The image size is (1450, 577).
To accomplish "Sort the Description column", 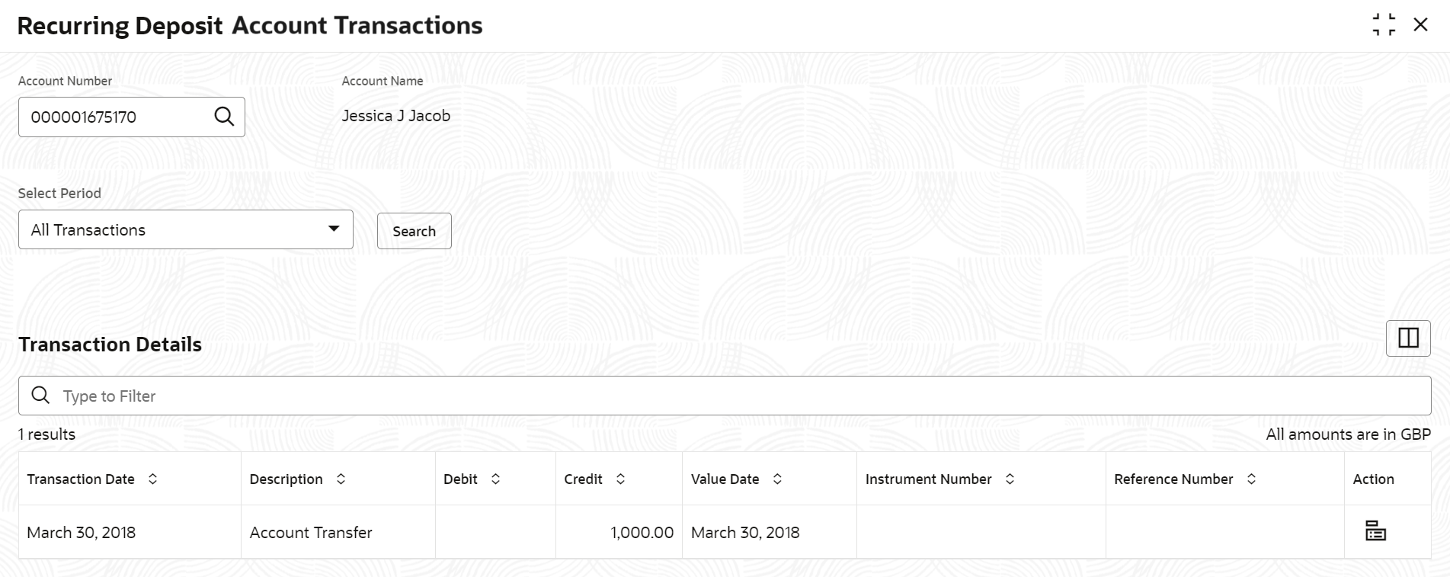I will click(341, 479).
